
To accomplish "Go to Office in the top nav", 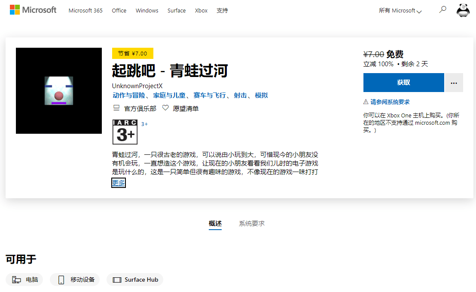I will coord(119,11).
